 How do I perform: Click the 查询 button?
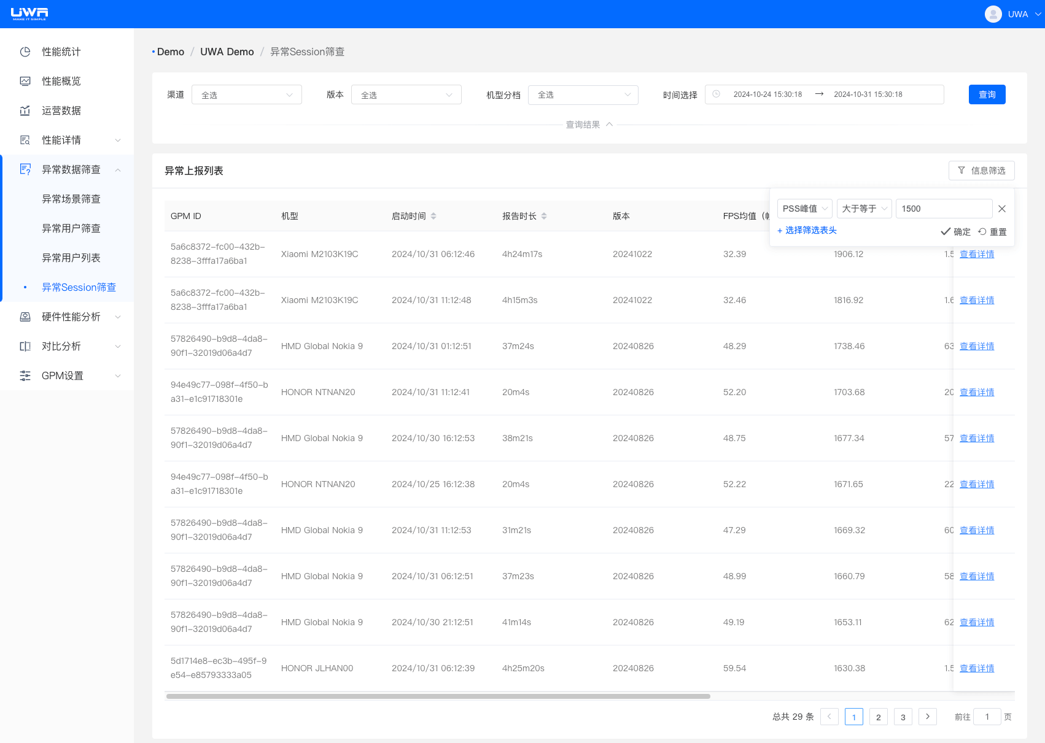[987, 94]
